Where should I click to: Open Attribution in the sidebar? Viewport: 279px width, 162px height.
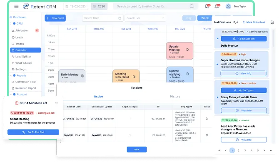tap(20, 30)
